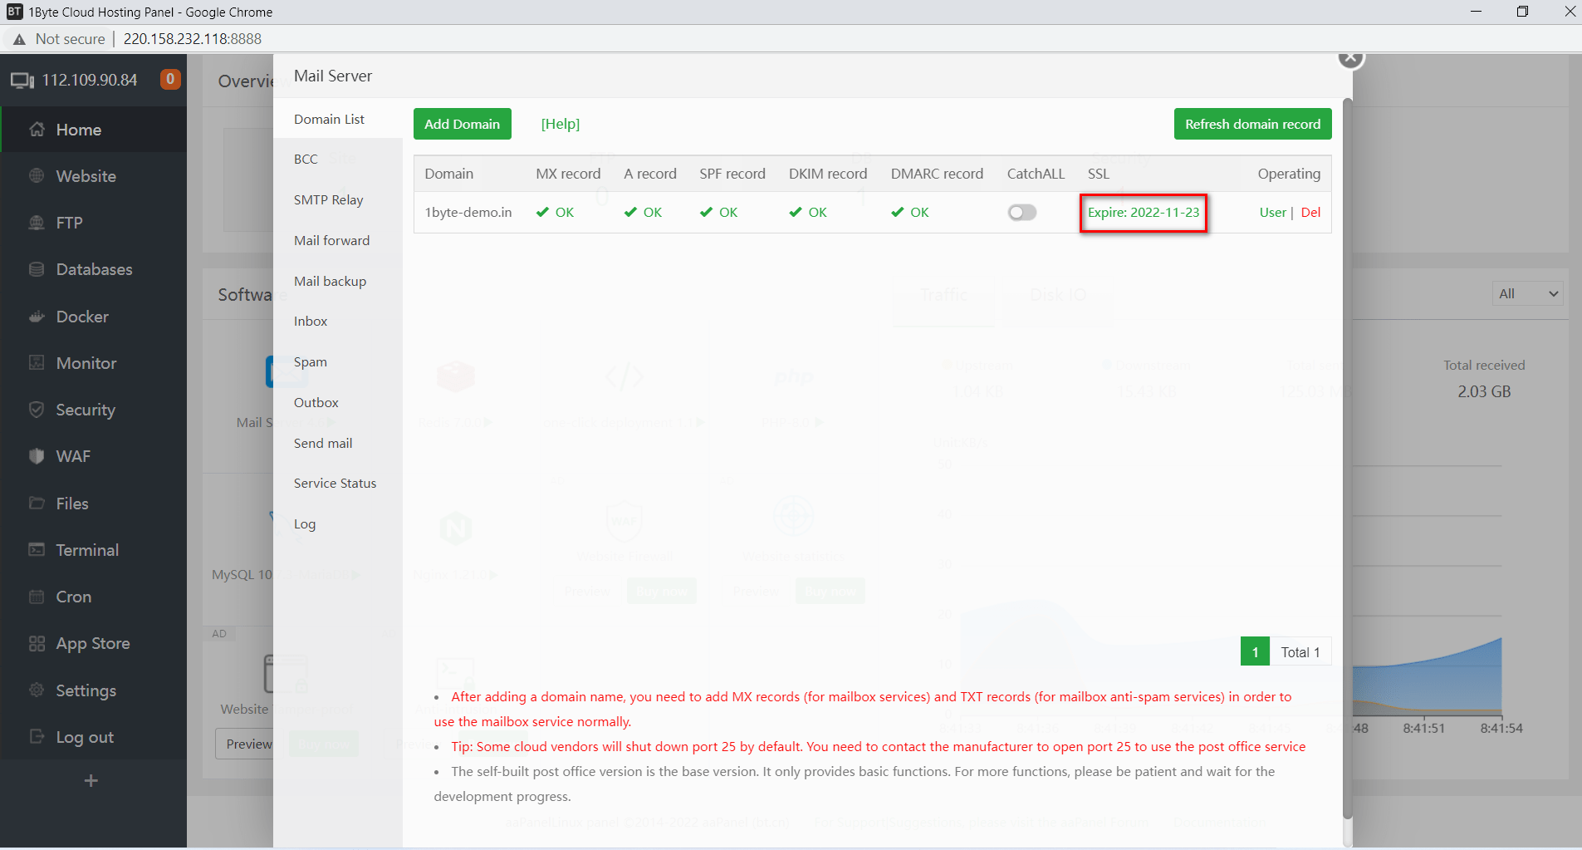Screen dimensions: 1582x850
Task: Click the dialog vertical scrollbar
Action: pyautogui.click(x=1347, y=457)
